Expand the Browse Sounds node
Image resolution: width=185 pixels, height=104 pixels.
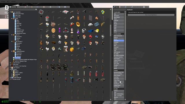tap(10, 79)
